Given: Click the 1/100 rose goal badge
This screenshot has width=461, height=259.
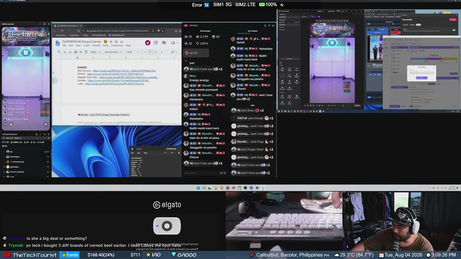Looking at the screenshot, I should pos(196,53).
